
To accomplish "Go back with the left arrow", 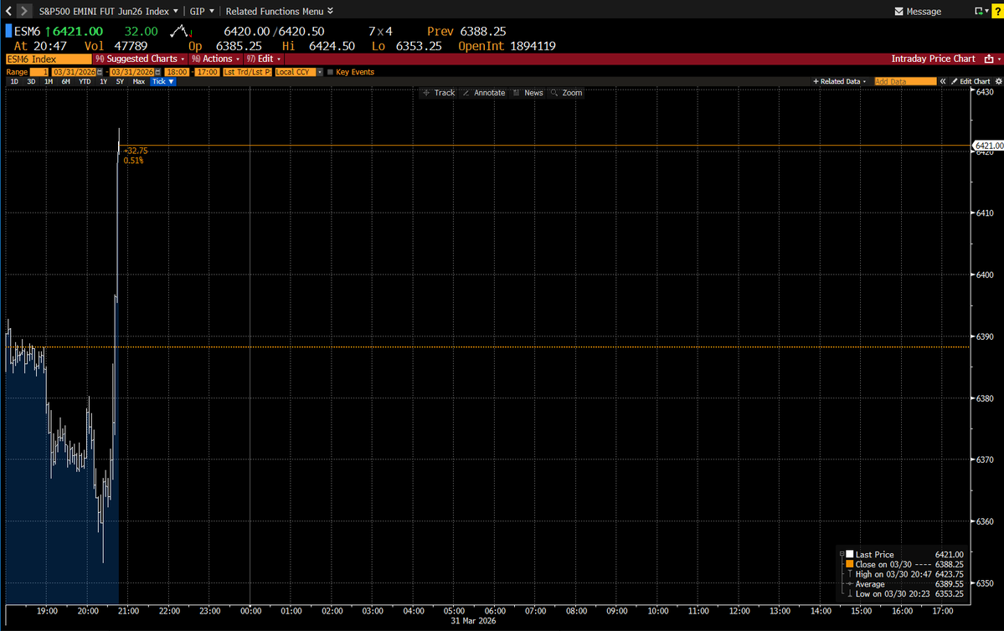I will click(8, 11).
